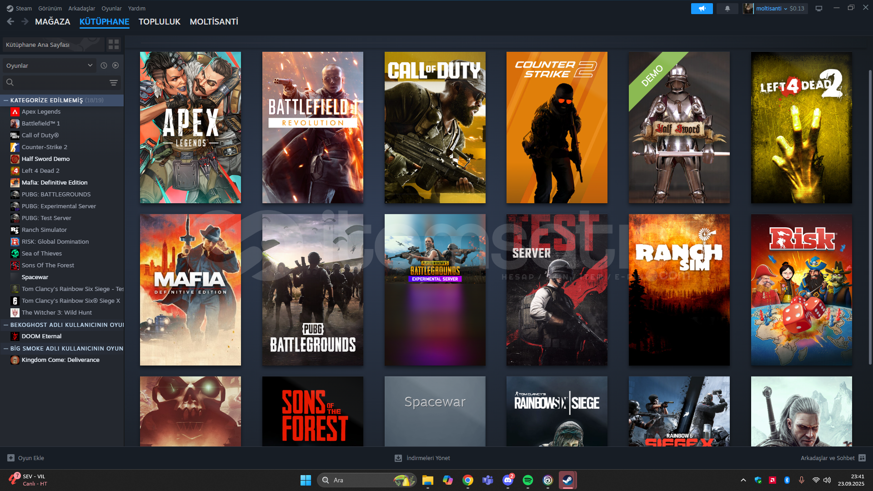Open Steam from the Windows taskbar
Image resolution: width=873 pixels, height=491 pixels.
point(567,480)
